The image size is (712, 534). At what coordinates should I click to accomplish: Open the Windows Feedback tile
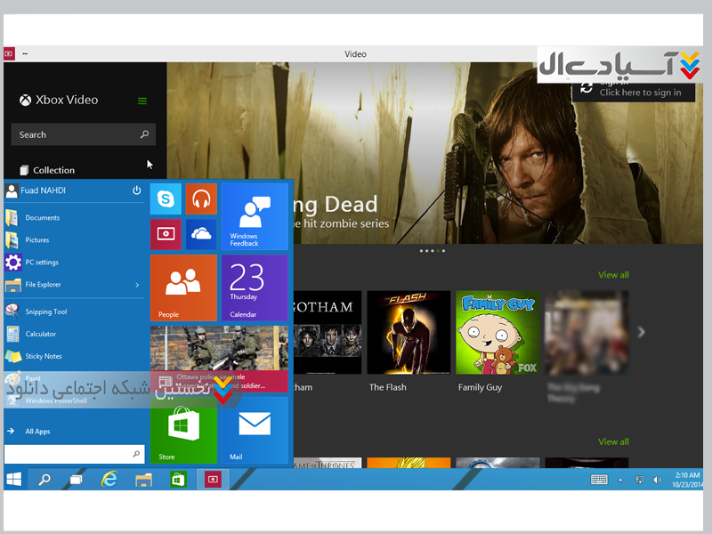click(255, 216)
